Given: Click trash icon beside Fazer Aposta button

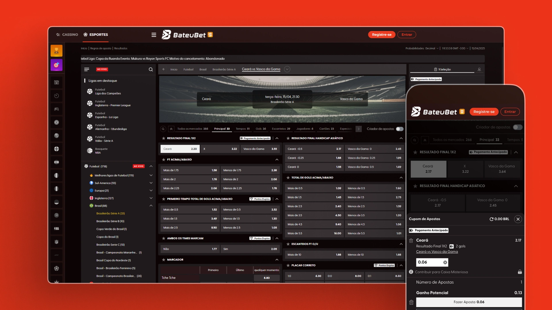Looking at the screenshot, I should (411, 302).
